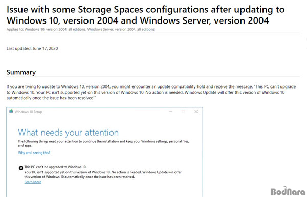Click the Summary section heading

coord(21,72)
